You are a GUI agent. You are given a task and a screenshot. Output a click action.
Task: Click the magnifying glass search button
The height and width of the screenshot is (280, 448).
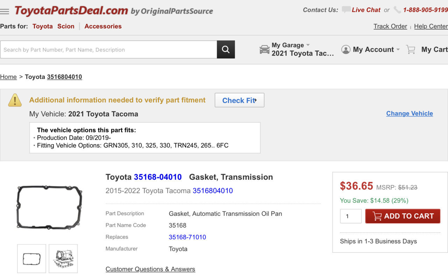(226, 49)
